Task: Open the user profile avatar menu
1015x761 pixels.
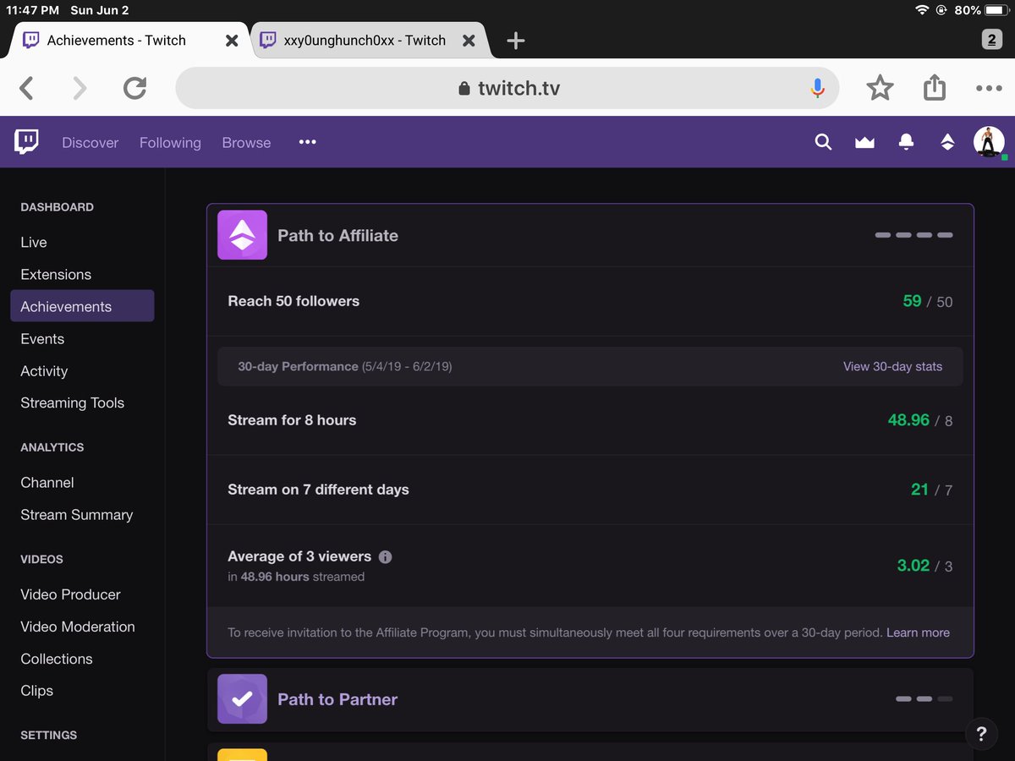Action: [x=988, y=142]
